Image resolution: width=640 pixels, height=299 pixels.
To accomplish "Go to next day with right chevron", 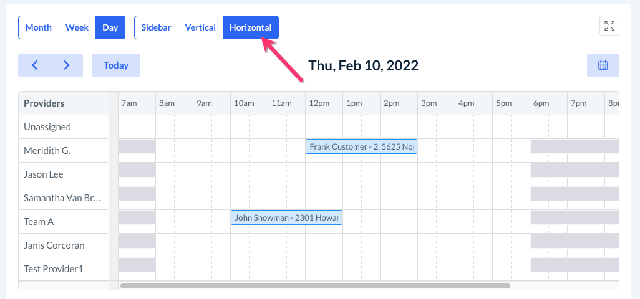I will pyautogui.click(x=67, y=65).
